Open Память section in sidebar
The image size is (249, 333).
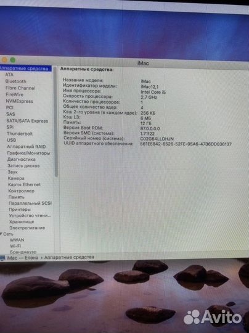[x=17, y=197]
